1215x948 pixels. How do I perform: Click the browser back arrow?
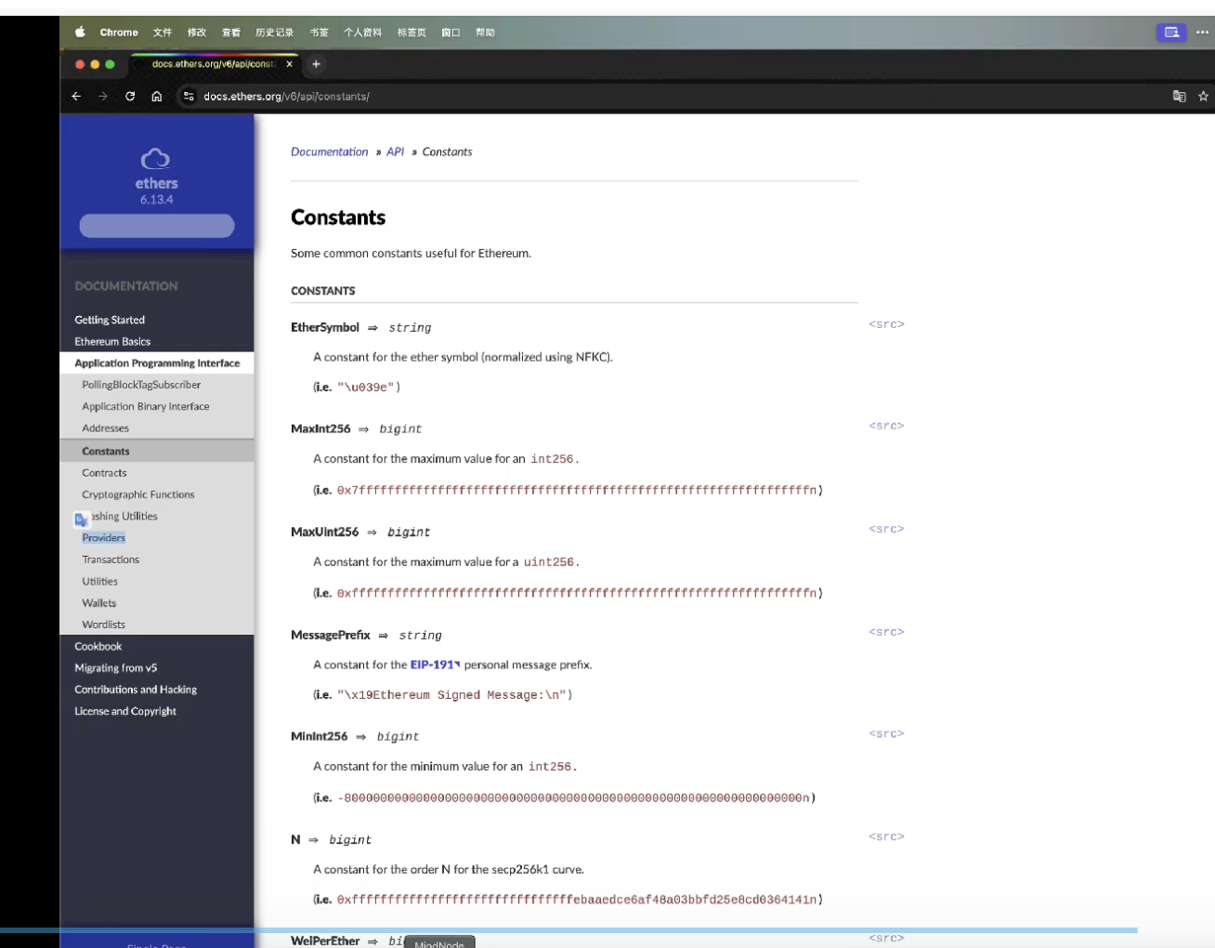(76, 96)
